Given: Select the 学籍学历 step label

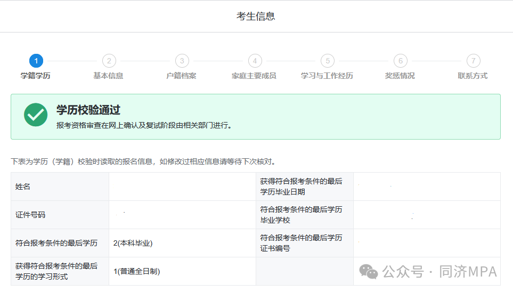Looking at the screenshot, I should (36, 76).
